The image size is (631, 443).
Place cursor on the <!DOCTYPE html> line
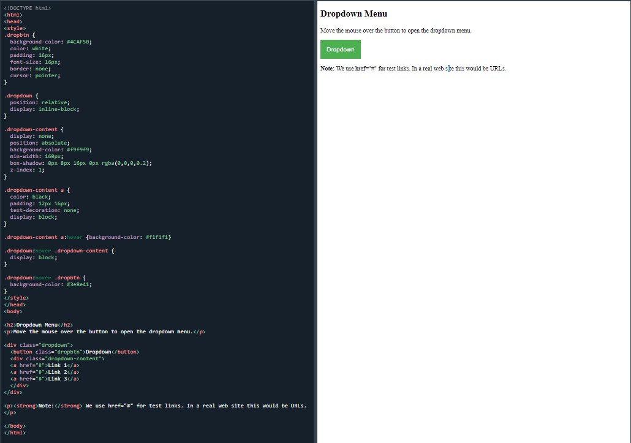[x=28, y=8]
